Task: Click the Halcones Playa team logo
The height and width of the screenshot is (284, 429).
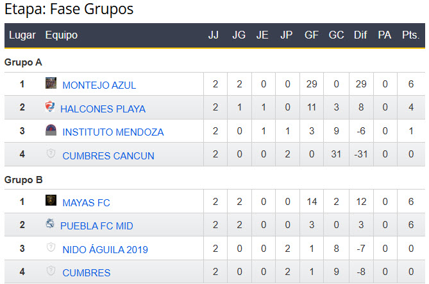Action: point(49,107)
